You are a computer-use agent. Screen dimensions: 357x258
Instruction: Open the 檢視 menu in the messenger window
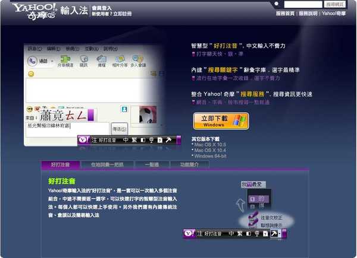pyautogui.click(x=73, y=49)
